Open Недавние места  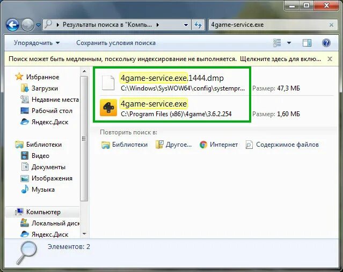[x=55, y=100]
